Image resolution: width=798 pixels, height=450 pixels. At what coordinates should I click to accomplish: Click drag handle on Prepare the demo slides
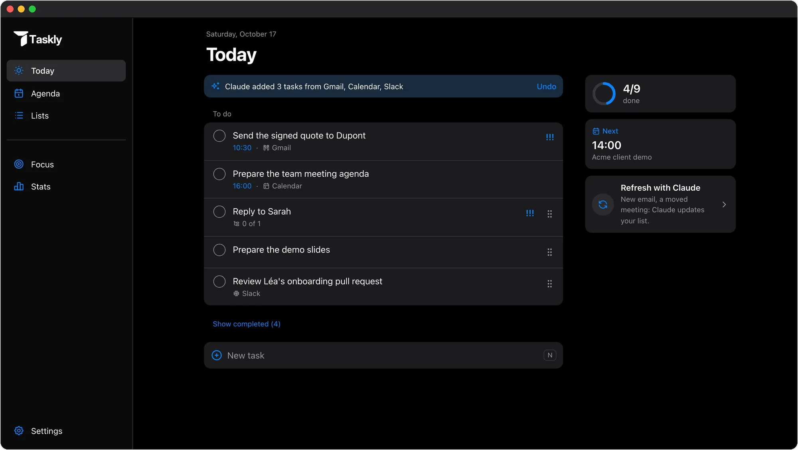click(x=550, y=252)
